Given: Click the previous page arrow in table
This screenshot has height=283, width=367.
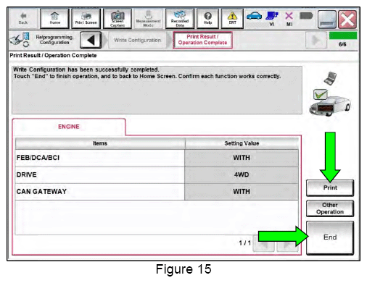Looking at the screenshot, I should [263, 244].
